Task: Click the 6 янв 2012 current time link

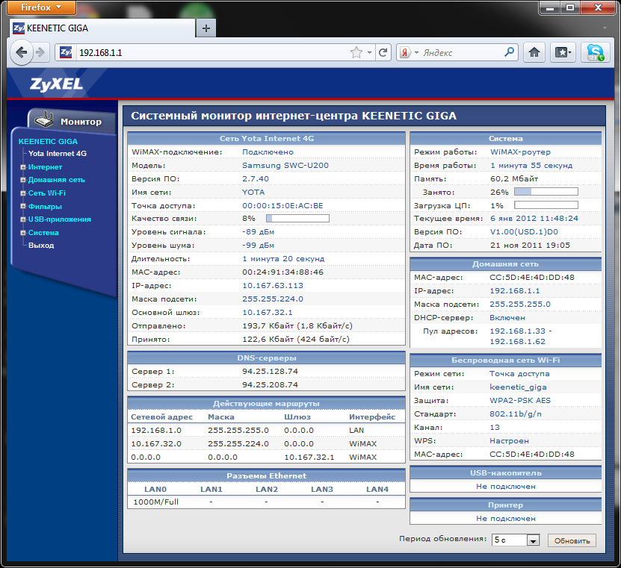Action: click(x=534, y=219)
